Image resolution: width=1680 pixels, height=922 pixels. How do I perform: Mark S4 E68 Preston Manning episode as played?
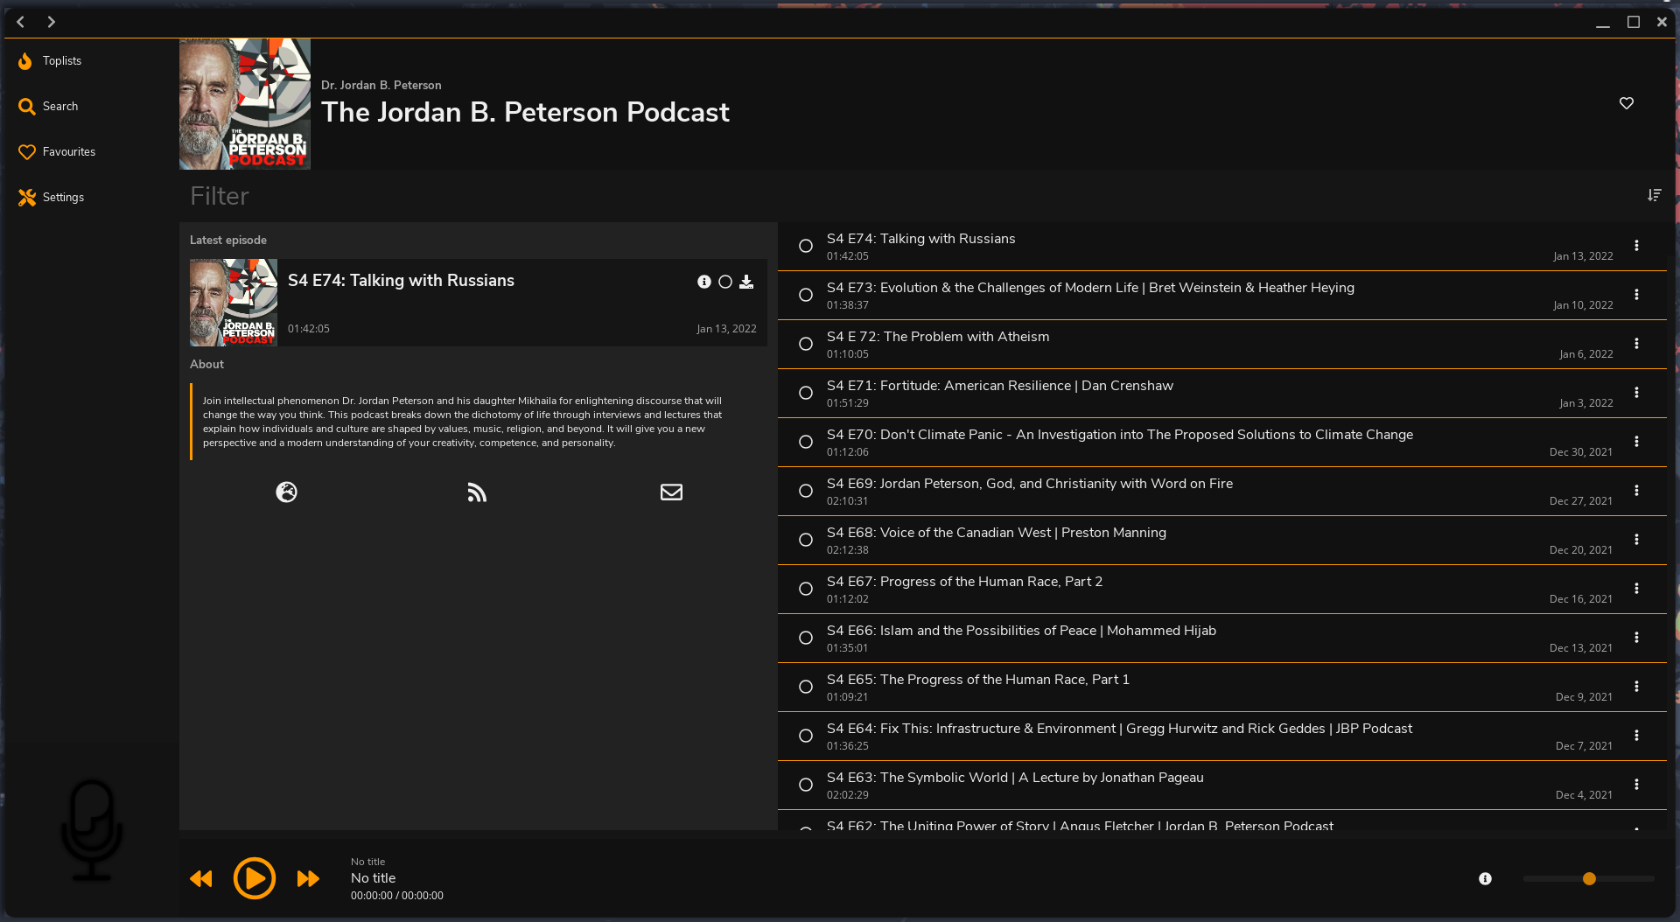click(806, 541)
